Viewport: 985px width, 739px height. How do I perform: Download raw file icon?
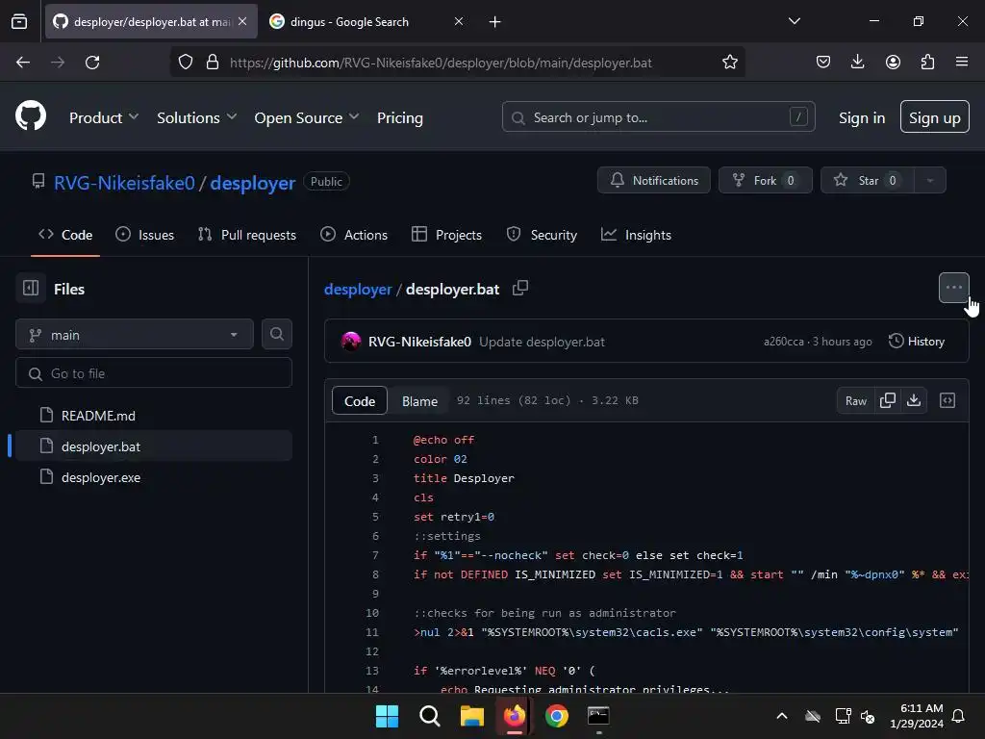914,400
